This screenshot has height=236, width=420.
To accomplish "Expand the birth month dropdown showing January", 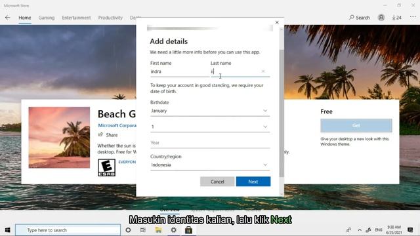I will 210,111.
